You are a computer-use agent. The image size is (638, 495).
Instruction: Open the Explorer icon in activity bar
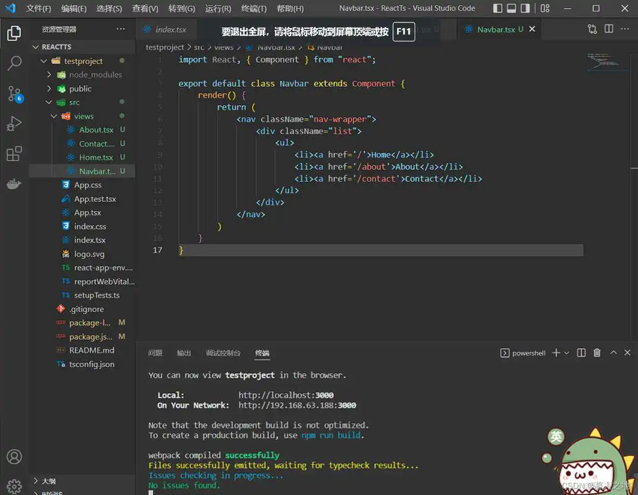coord(14,33)
